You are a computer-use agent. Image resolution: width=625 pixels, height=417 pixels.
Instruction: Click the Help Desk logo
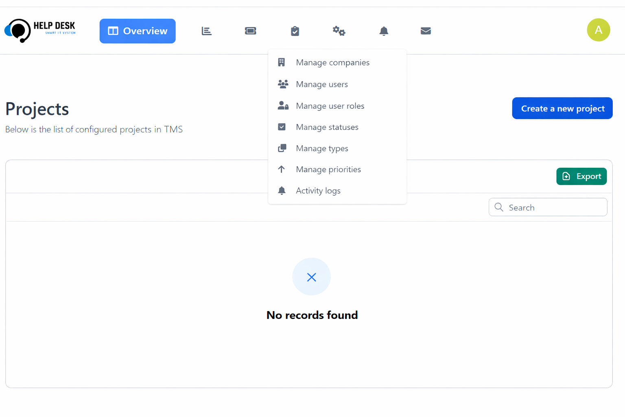tap(40, 31)
